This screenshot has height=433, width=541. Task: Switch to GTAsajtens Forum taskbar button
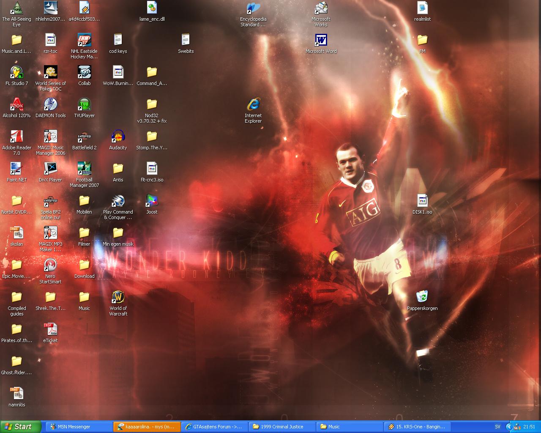(214, 427)
